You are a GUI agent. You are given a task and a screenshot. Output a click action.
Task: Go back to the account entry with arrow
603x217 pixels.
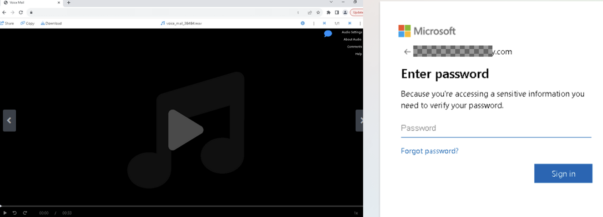tap(407, 52)
